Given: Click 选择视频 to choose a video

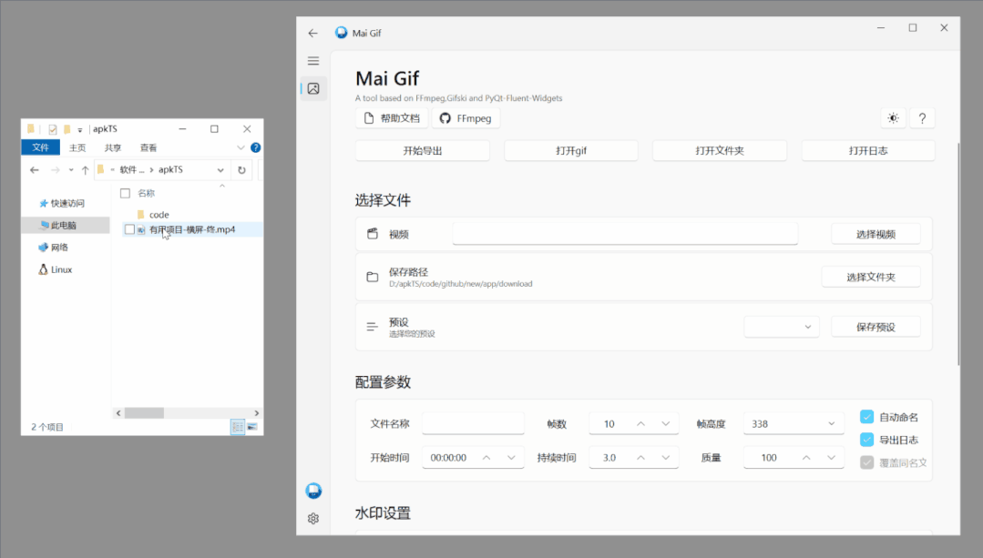Looking at the screenshot, I should [875, 234].
